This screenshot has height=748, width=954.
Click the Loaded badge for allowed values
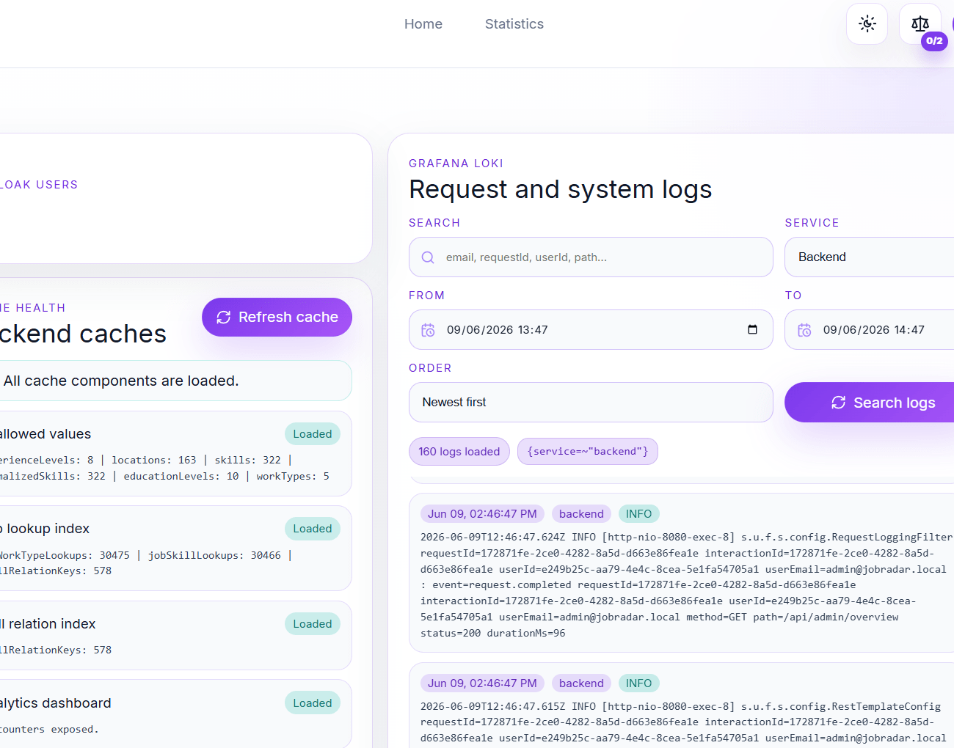[313, 434]
